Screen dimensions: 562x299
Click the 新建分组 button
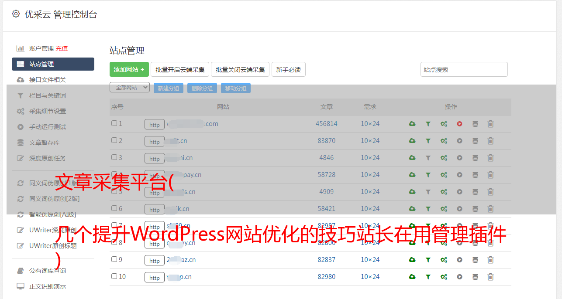(168, 88)
